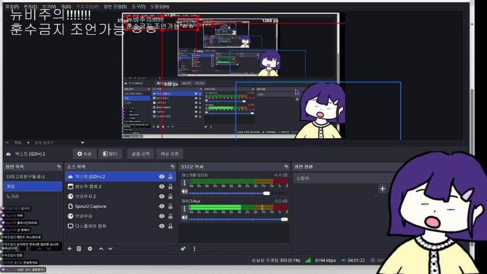Click the dropped frames 303 (0.1%) status
This screenshot has width=487, height=274.
click(x=276, y=260)
